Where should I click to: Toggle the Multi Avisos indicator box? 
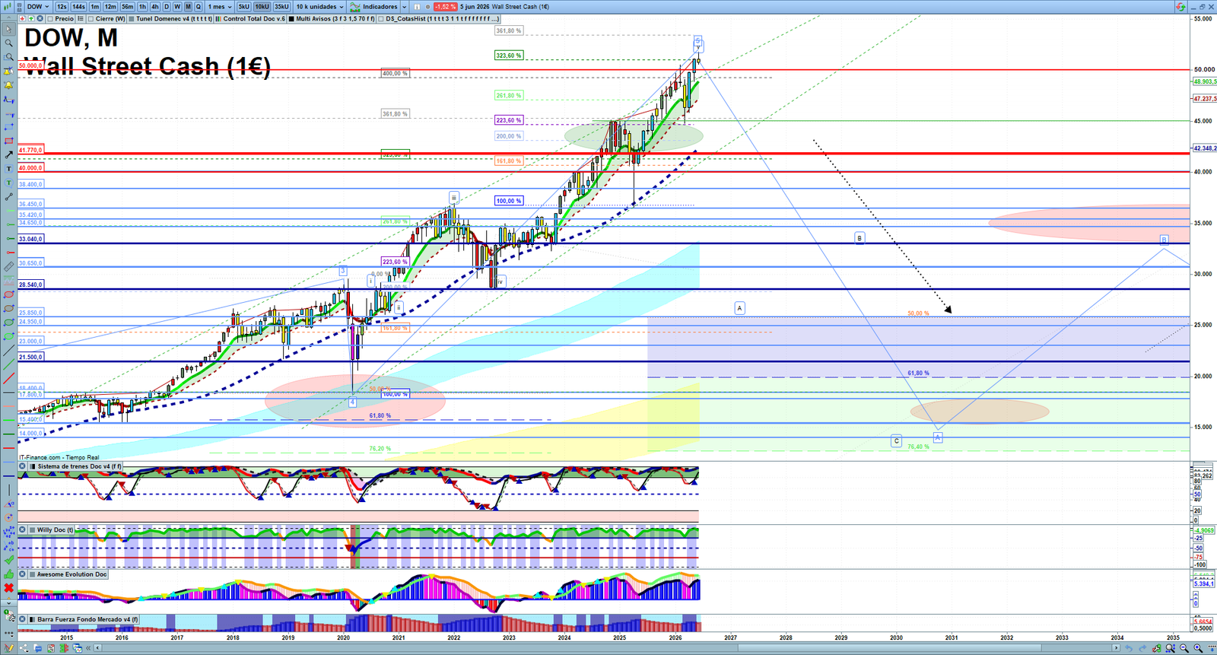pos(291,19)
